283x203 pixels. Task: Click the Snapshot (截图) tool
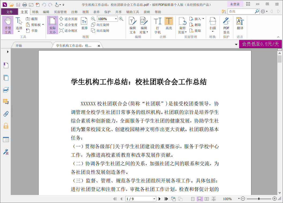(32, 19)
